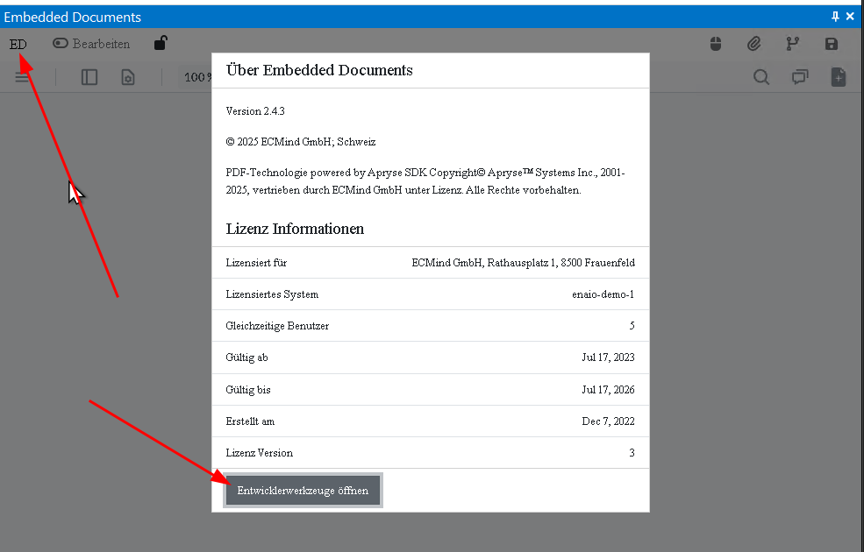
Task: Click the Jul 17, 2026 date
Action: 609,390
